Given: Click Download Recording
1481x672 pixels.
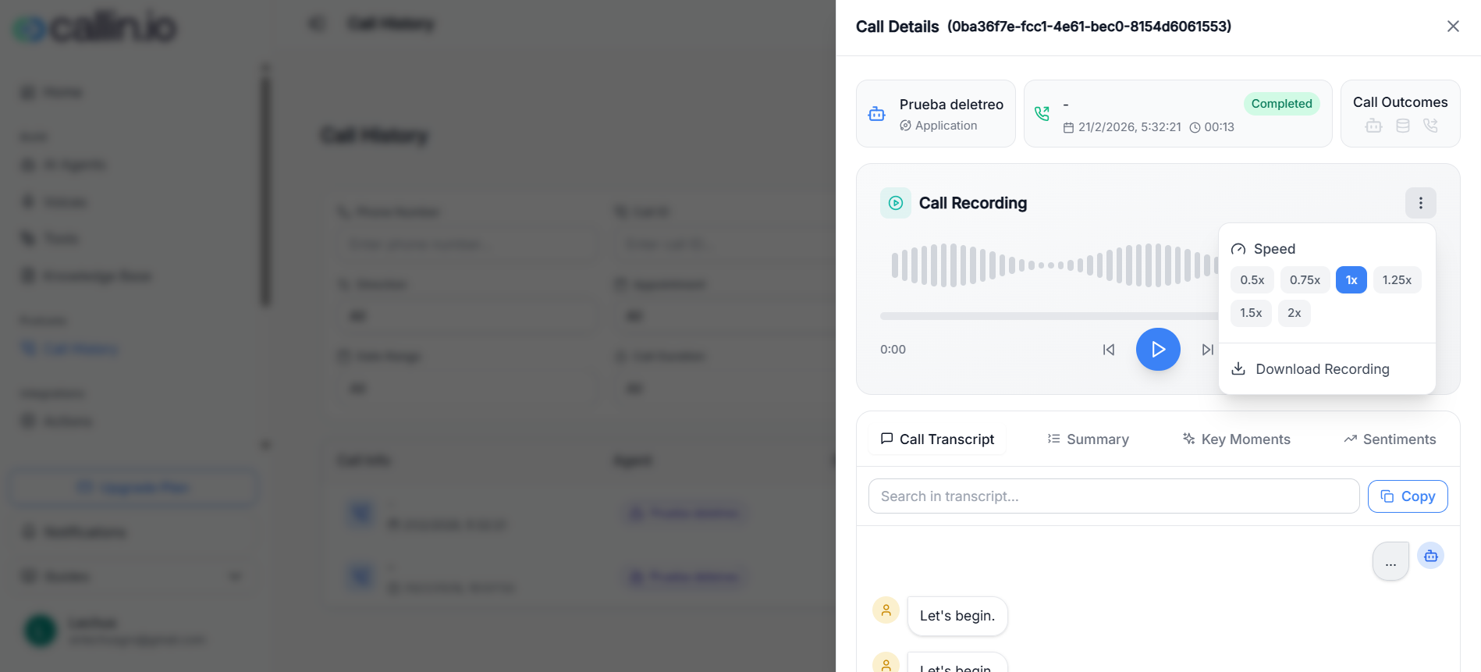Looking at the screenshot, I should click(1321, 368).
